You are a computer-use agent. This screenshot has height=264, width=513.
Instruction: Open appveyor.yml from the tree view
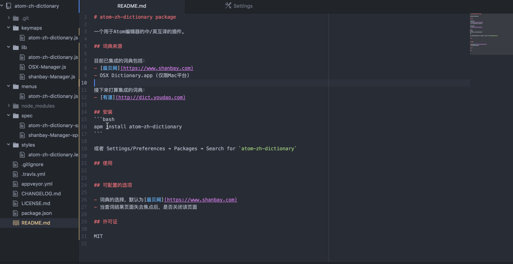[x=37, y=184]
